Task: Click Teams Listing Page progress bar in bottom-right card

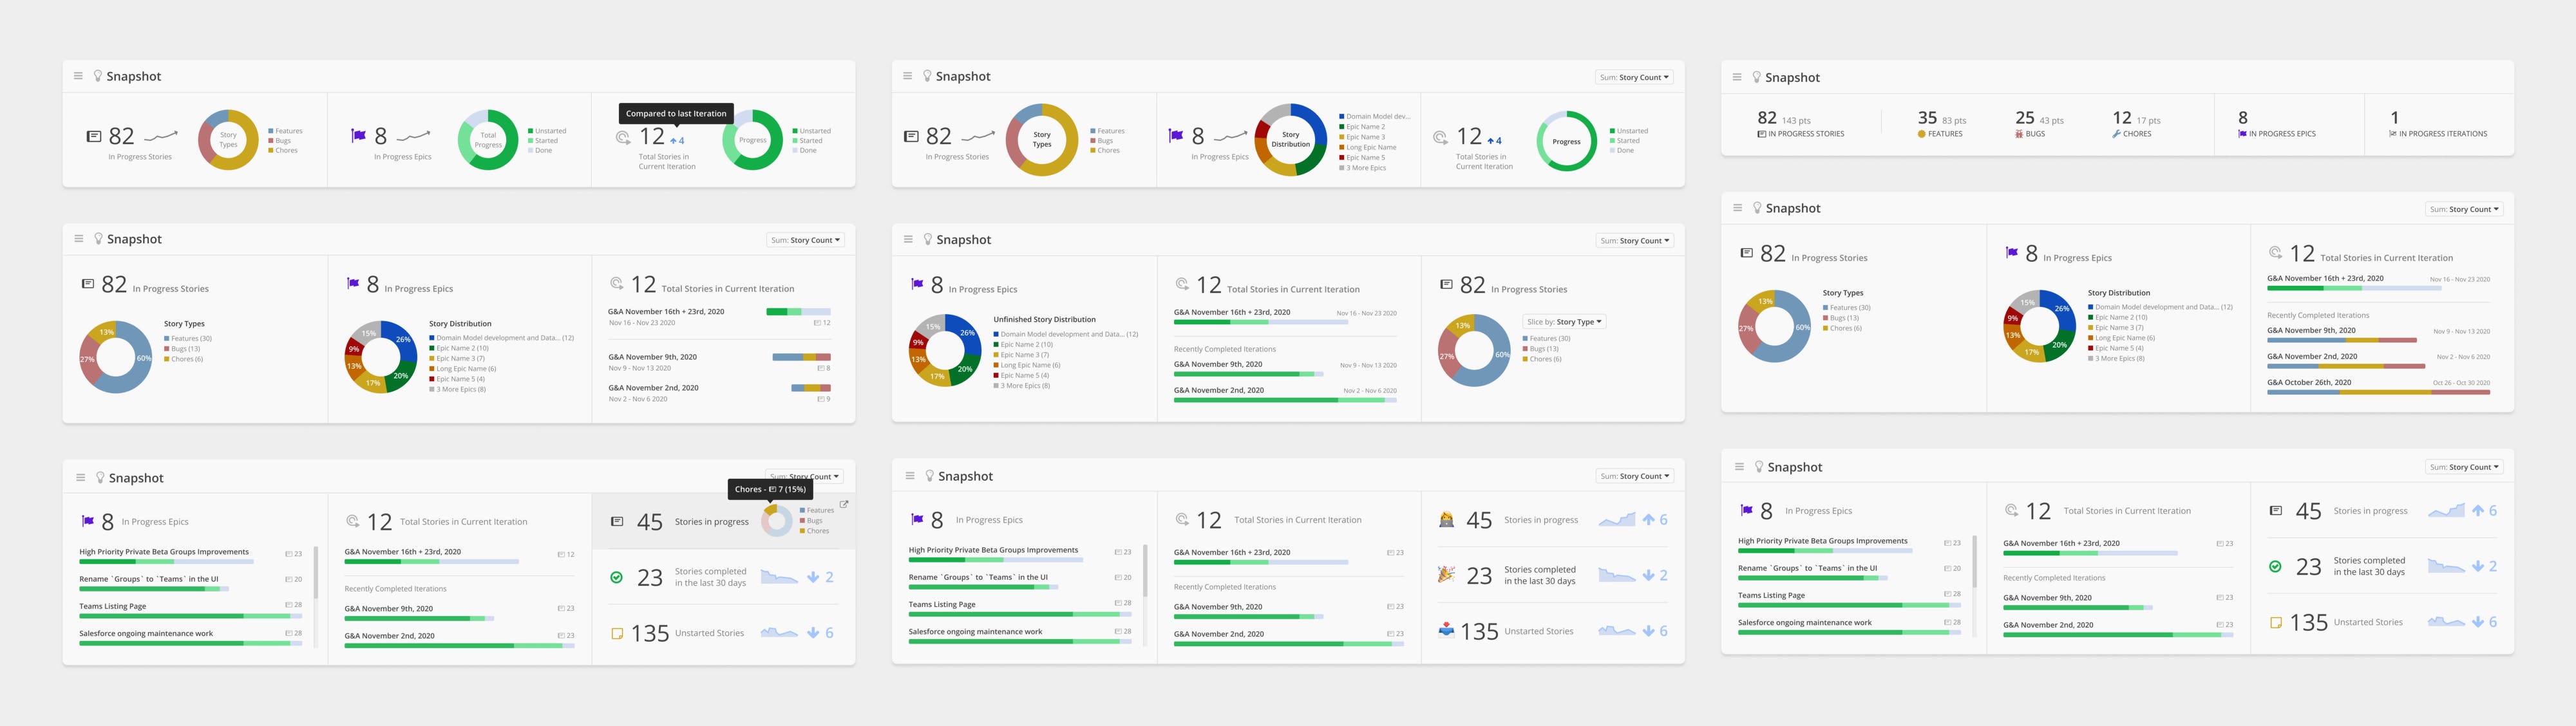Action: pos(1849,605)
